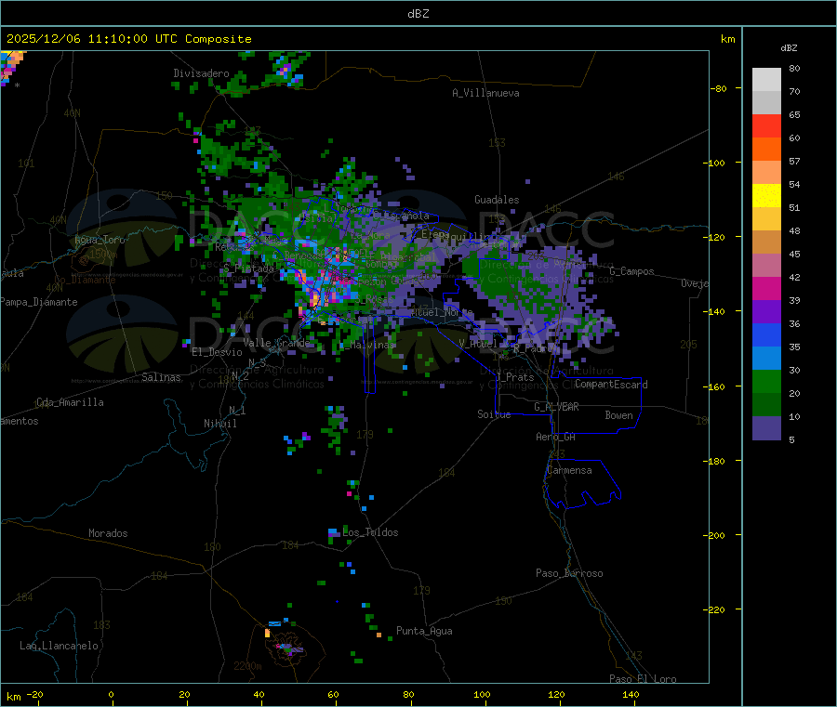Click the 'Valle_Grande' label
The width and height of the screenshot is (837, 707).
point(276,343)
